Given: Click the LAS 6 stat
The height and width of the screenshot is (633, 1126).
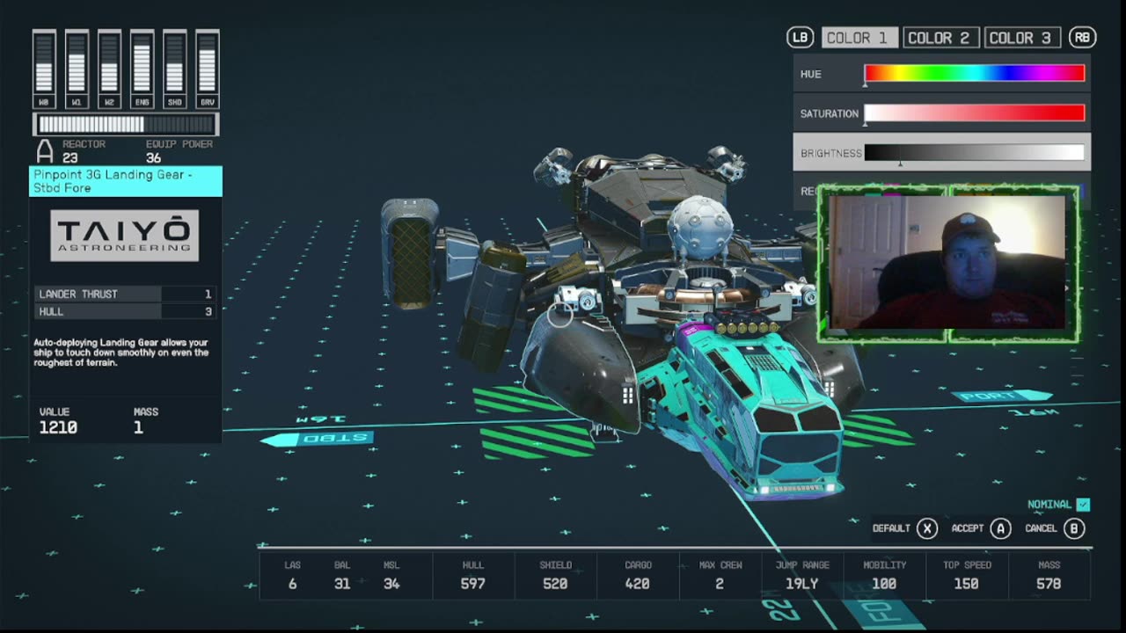Looking at the screenshot, I should [x=292, y=575].
